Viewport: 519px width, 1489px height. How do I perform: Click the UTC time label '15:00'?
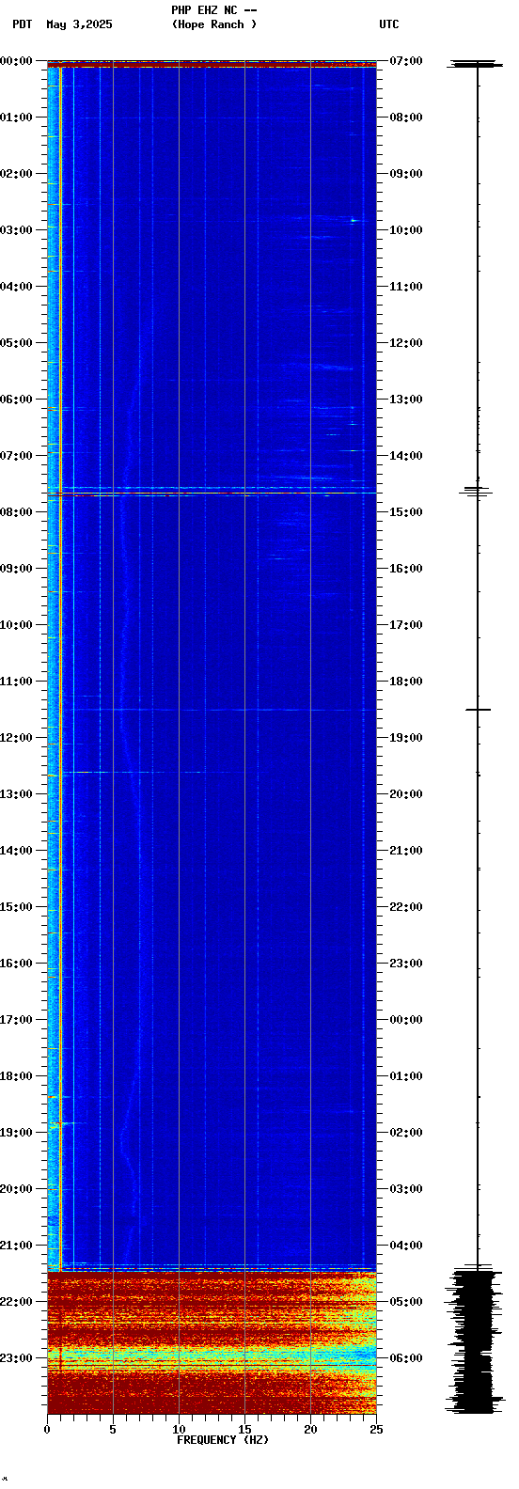tap(406, 512)
